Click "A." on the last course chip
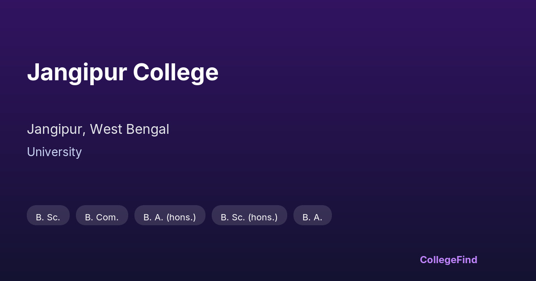This screenshot has height=281, width=536. [x=317, y=217]
